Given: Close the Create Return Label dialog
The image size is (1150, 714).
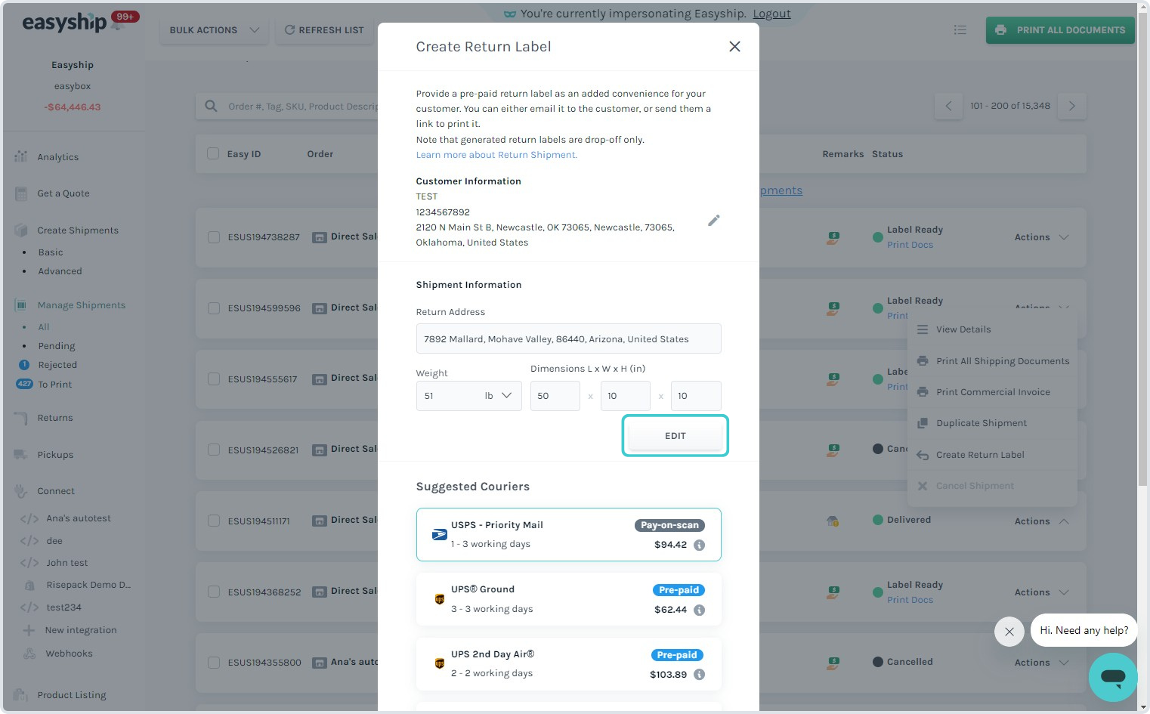Looking at the screenshot, I should (734, 47).
